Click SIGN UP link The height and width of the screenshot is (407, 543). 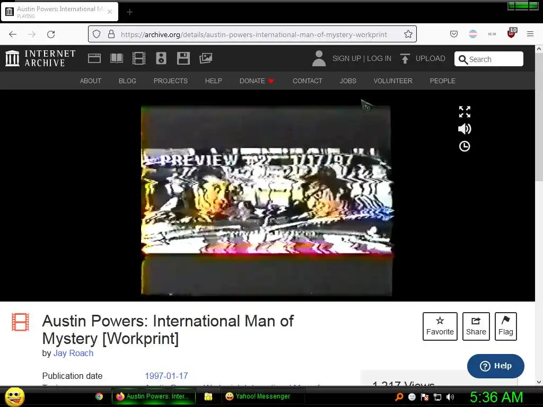pos(347,58)
